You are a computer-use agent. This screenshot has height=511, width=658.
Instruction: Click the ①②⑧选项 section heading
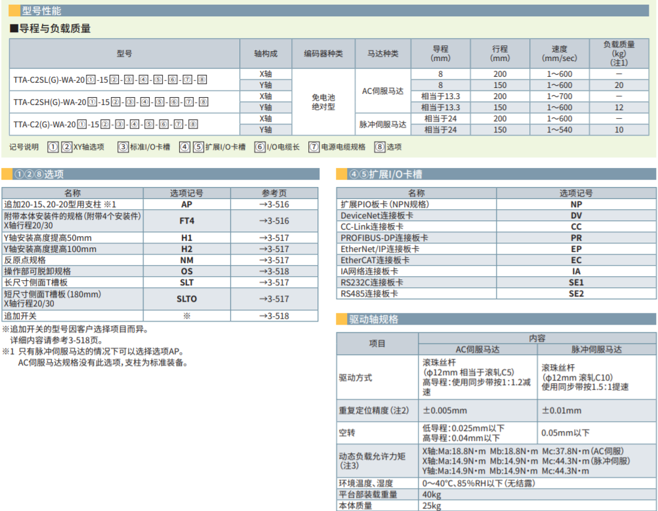pyautogui.click(x=39, y=174)
